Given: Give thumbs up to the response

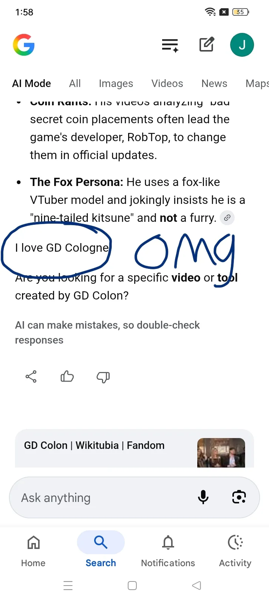Looking at the screenshot, I should tap(67, 376).
